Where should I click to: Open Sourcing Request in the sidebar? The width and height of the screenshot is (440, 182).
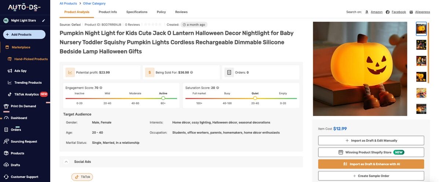coord(24,141)
